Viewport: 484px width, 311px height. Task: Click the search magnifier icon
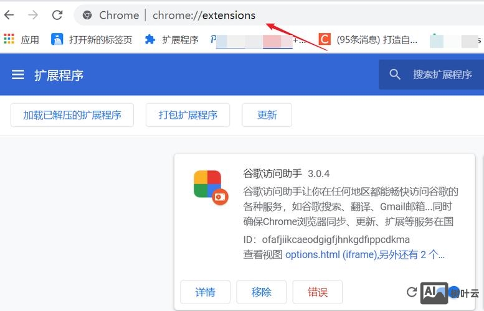394,74
